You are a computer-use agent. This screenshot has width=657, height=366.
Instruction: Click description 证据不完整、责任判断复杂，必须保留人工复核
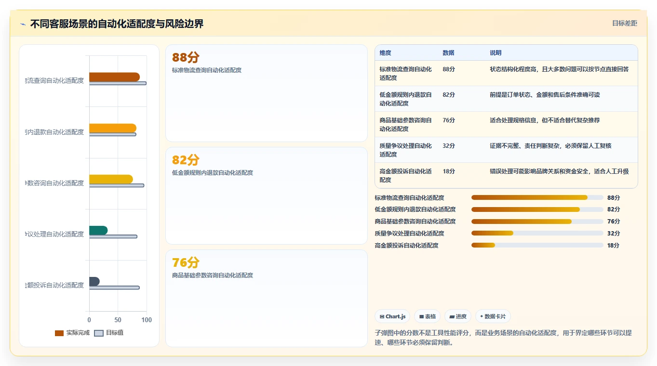tap(550, 145)
